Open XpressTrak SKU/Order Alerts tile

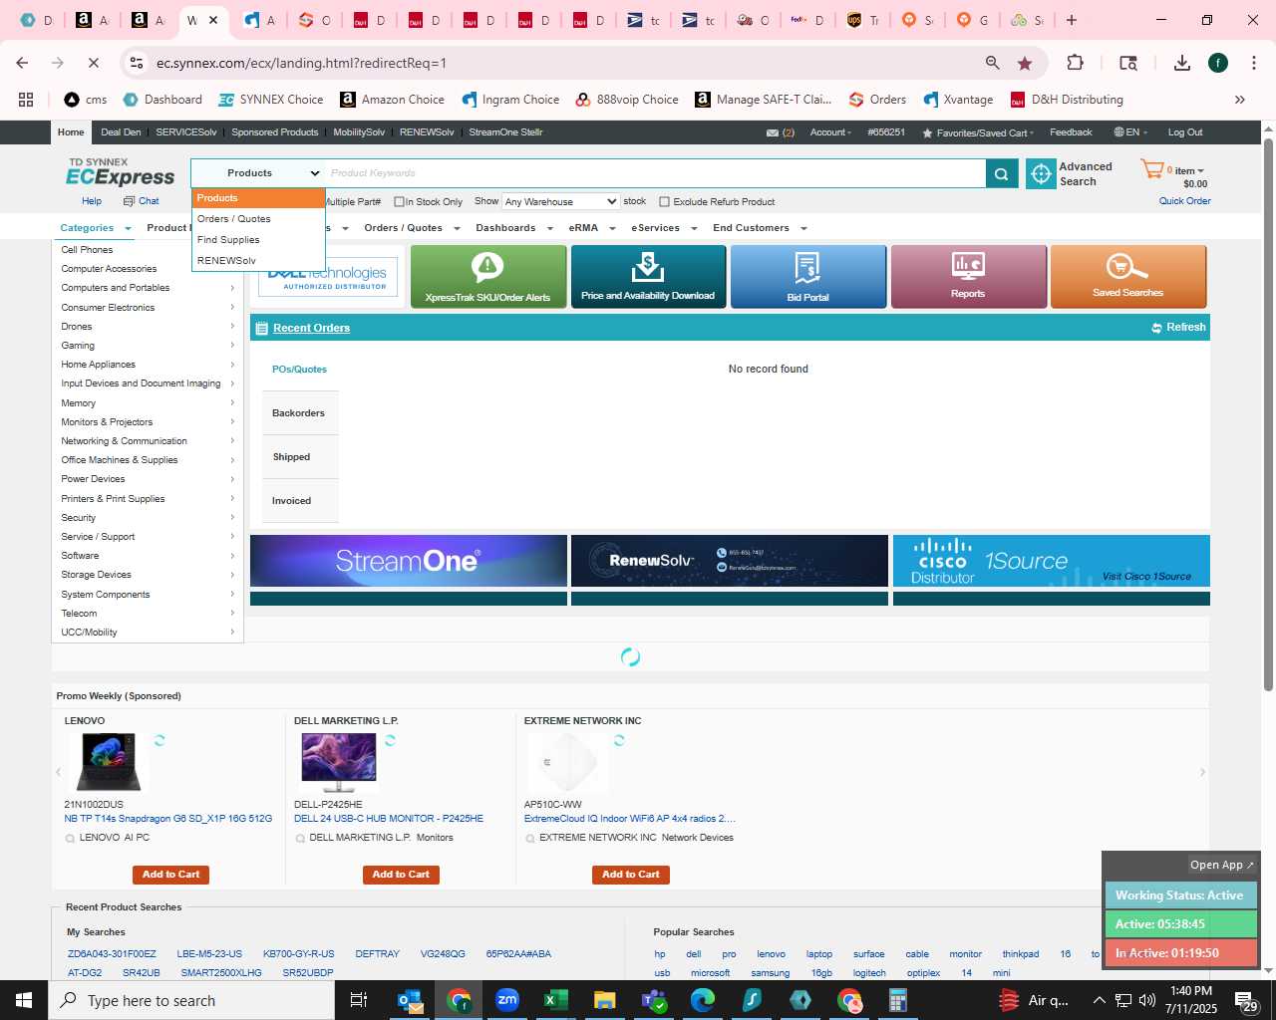(487, 277)
